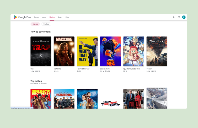Switch to the Games tab
Viewport: 198px width, 128px height.
pyautogui.click(x=36, y=17)
